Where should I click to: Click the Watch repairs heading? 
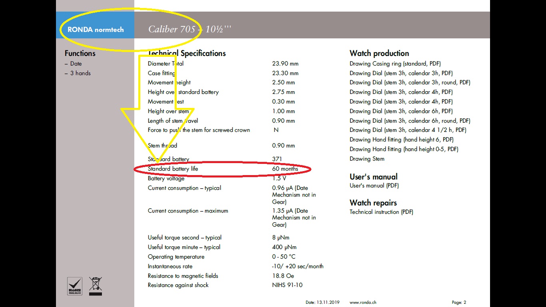click(373, 203)
